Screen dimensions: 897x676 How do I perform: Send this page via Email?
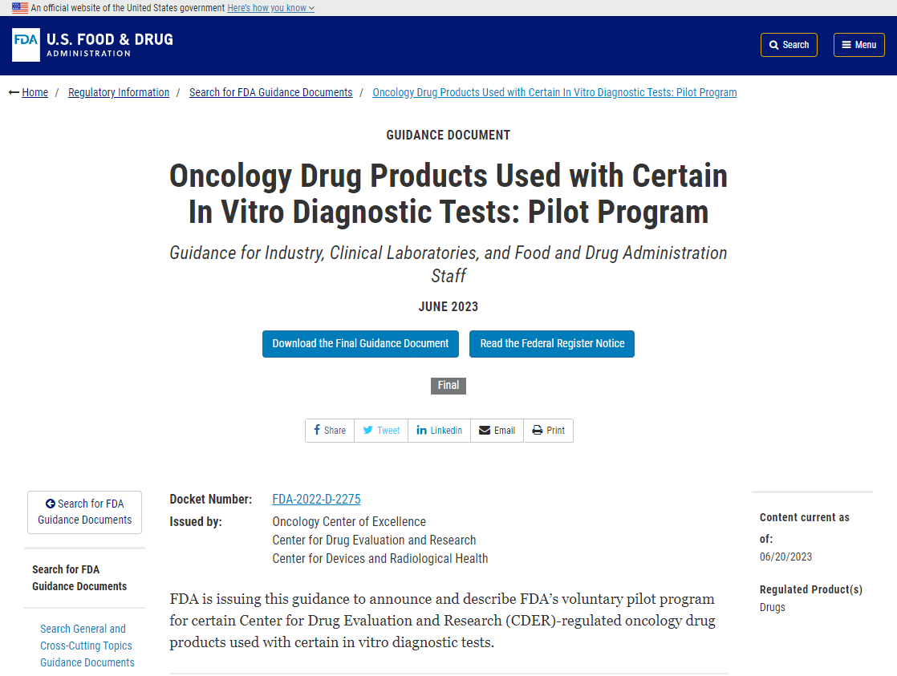[497, 430]
